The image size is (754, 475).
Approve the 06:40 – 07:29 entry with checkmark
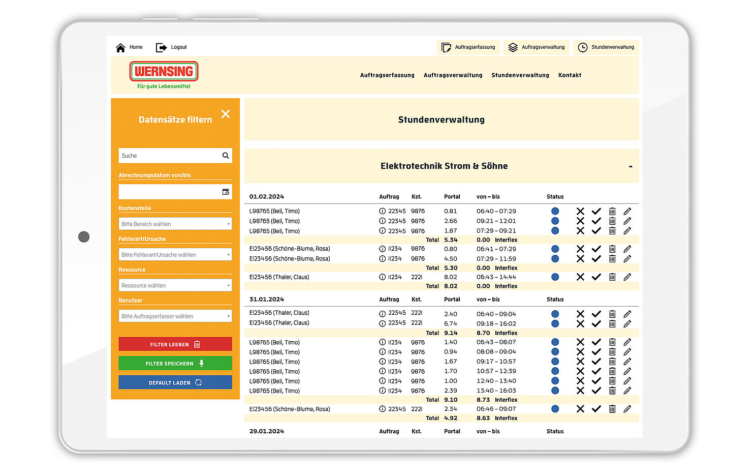(596, 211)
